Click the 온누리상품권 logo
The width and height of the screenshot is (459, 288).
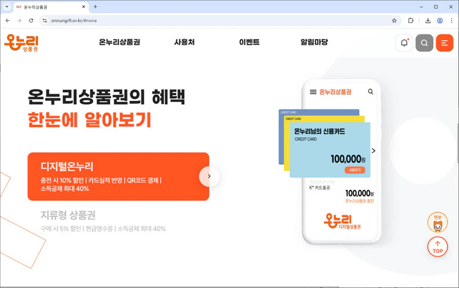coord(21,43)
